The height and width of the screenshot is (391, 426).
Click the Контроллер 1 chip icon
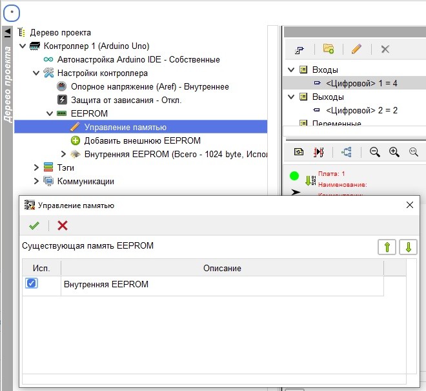[x=35, y=46]
